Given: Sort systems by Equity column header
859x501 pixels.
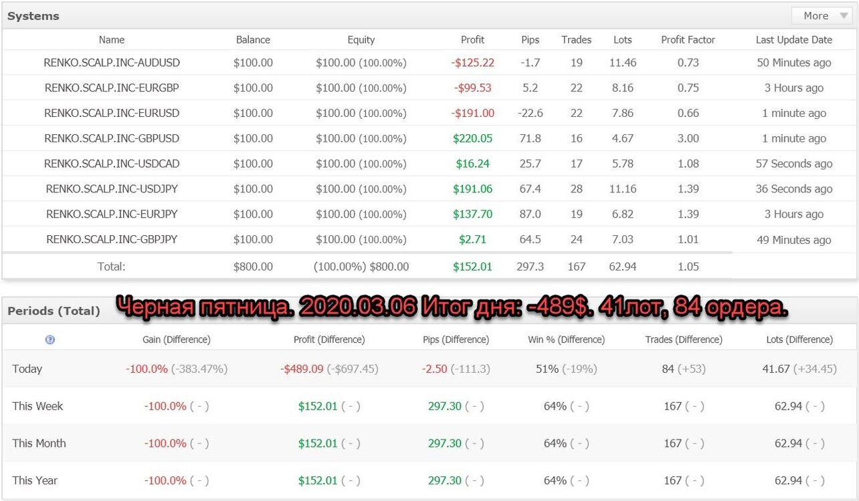Looking at the screenshot, I should 361,40.
